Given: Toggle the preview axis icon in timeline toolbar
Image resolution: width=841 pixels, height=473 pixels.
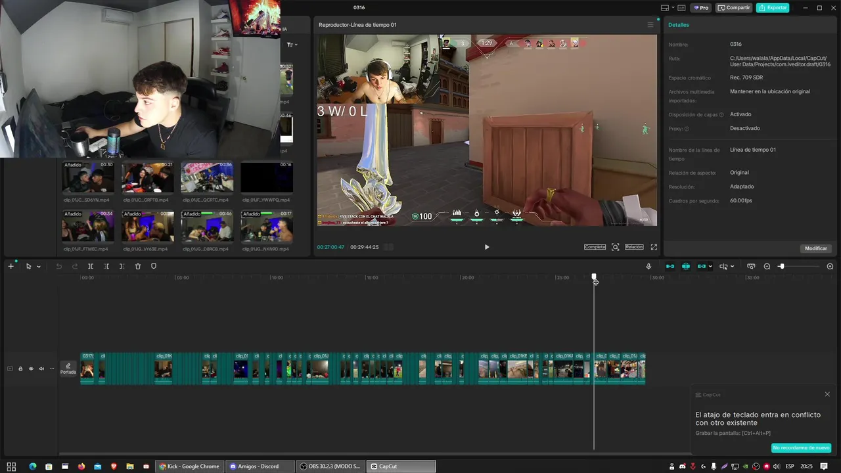Looking at the screenshot, I should 723,266.
